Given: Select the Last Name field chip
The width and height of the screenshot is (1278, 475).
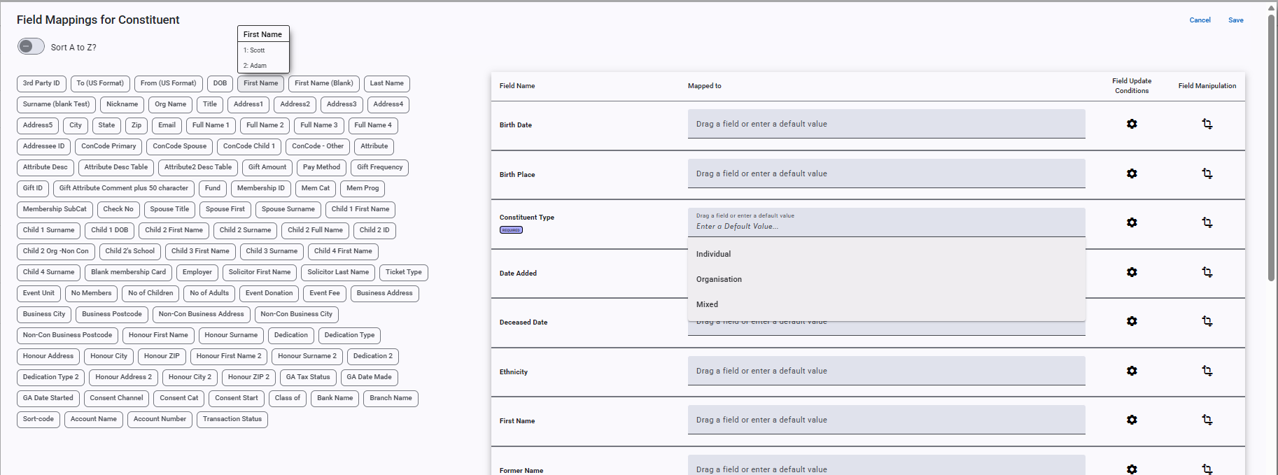Looking at the screenshot, I should pyautogui.click(x=386, y=83).
